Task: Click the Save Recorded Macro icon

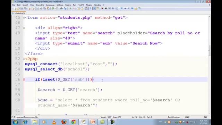Action: pos(117,8)
